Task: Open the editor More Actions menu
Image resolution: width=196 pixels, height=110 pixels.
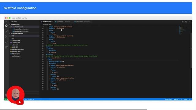Action: click(190, 22)
